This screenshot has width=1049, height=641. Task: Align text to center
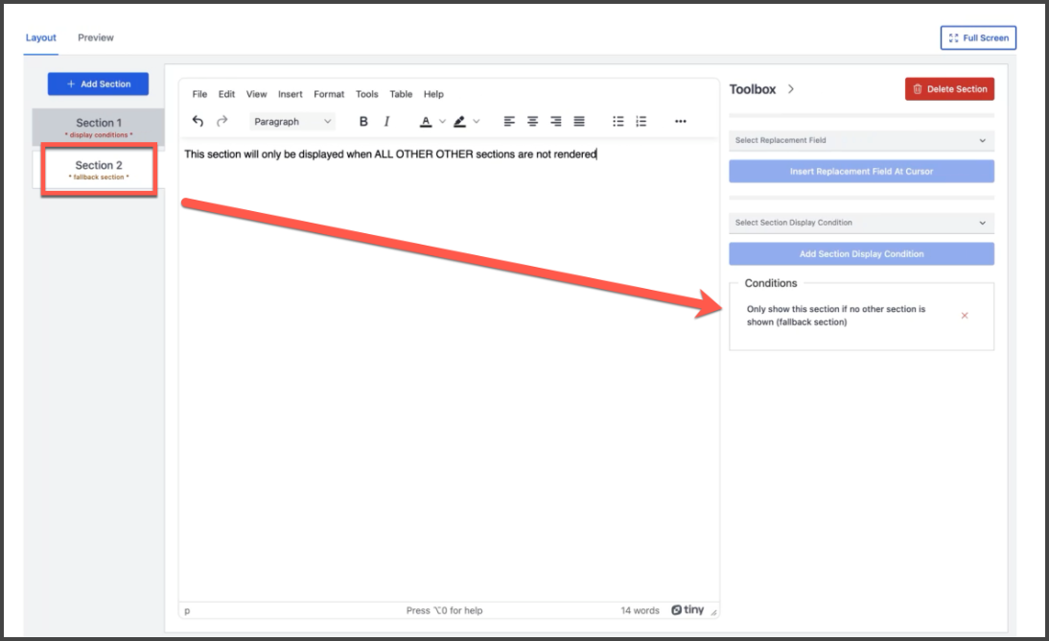532,122
